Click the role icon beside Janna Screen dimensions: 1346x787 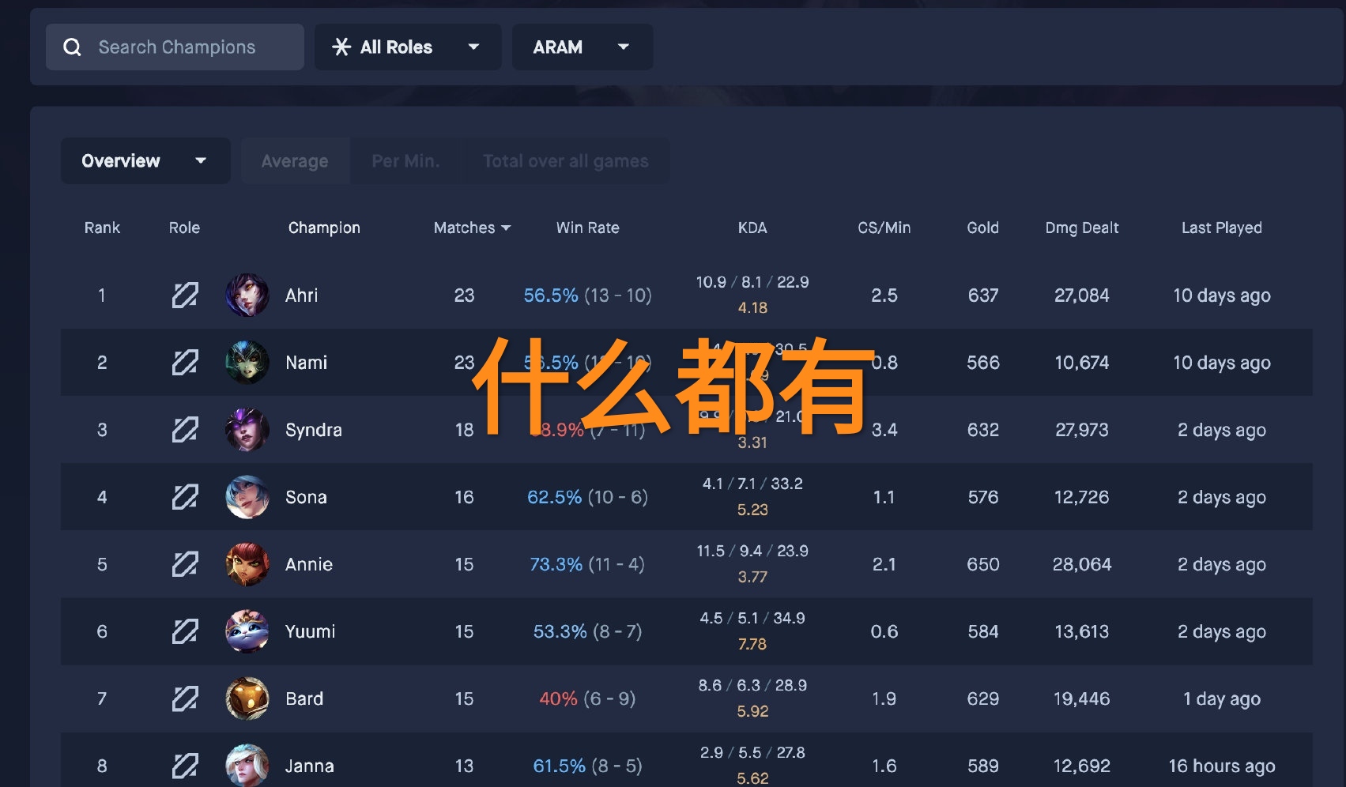tap(184, 765)
